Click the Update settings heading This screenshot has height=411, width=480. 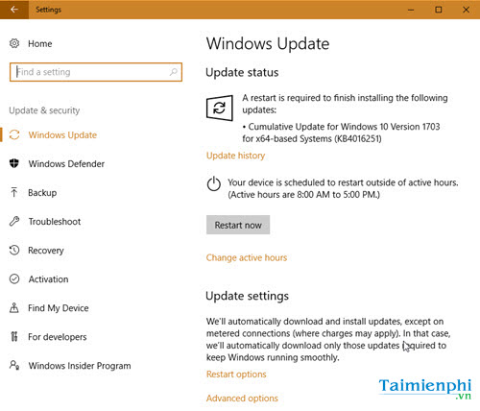[247, 296]
